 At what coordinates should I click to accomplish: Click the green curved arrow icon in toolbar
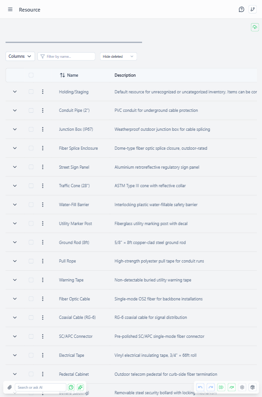232,387
